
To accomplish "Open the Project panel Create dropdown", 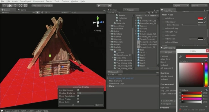I will 112,13.
